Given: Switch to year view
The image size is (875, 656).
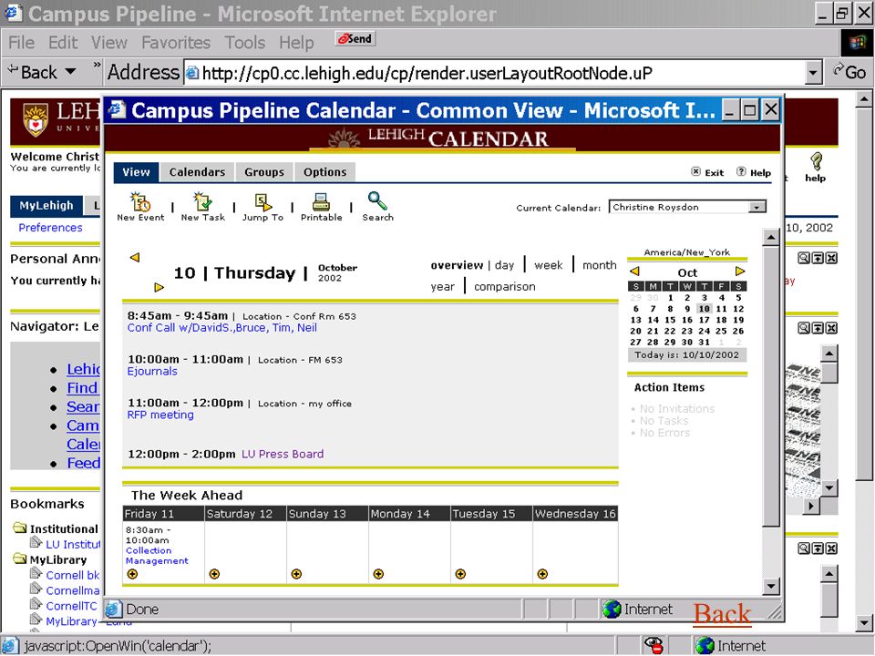Looking at the screenshot, I should (x=443, y=287).
